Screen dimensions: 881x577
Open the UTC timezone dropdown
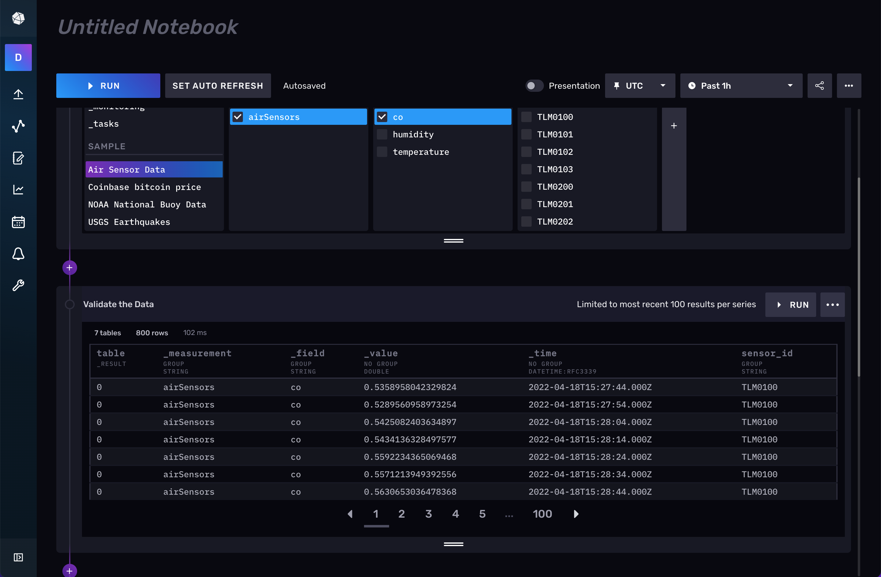pos(640,85)
